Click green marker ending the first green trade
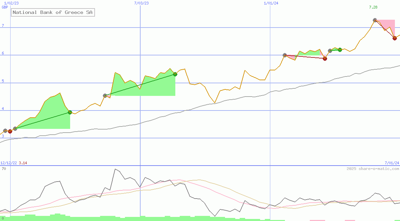Viewport: 400px width, 221px height. coord(70,112)
